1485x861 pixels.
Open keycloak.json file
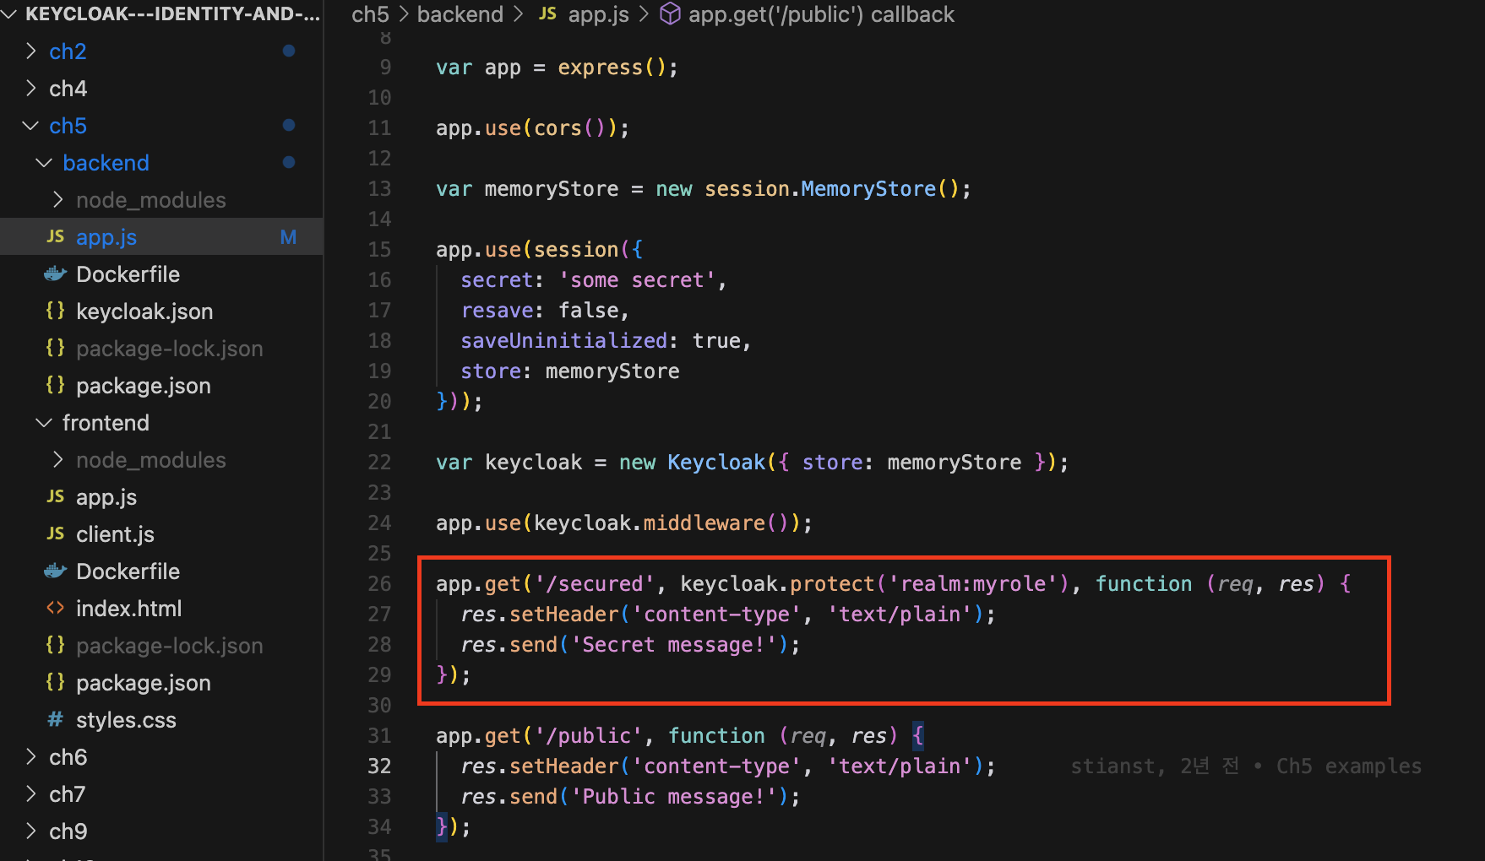(x=144, y=311)
